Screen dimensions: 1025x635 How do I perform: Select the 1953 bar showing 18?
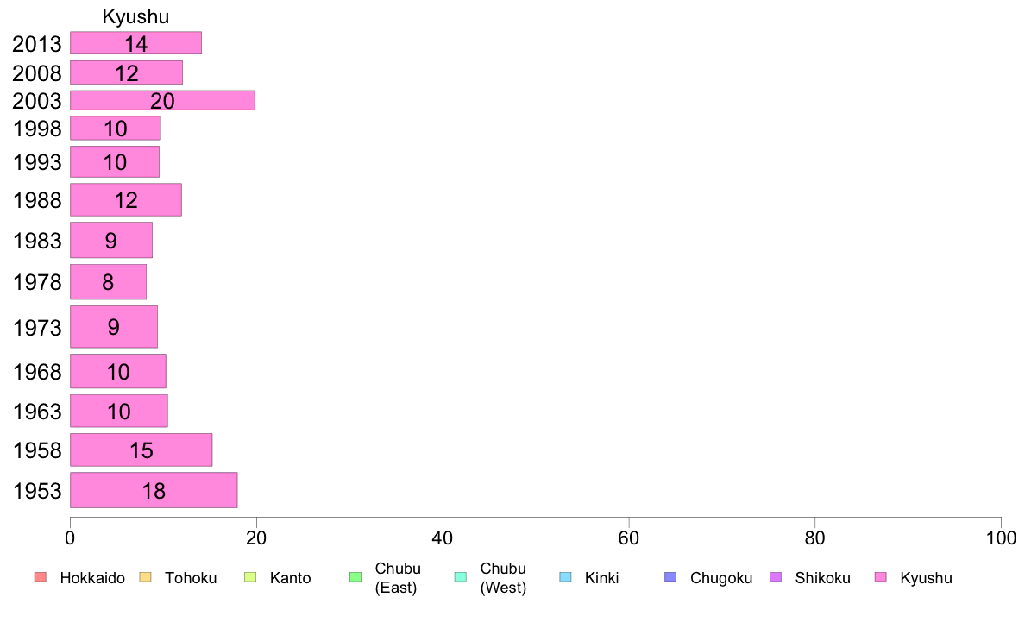click(x=154, y=490)
